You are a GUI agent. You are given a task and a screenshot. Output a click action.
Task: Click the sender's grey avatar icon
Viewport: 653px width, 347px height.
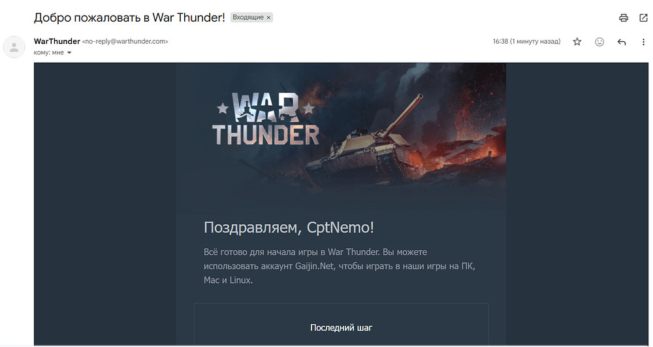(x=14, y=46)
